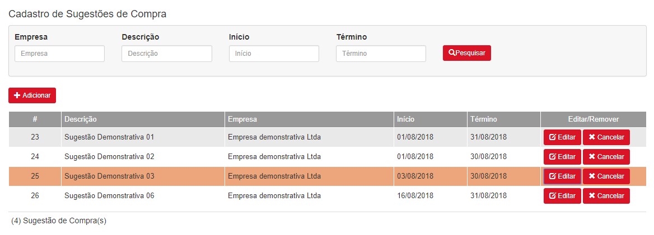This screenshot has height=235, width=654.
Task: Click the # column header
Action: [x=35, y=119]
